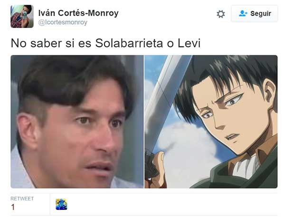Click the word Levi in the tweet

tap(189, 43)
